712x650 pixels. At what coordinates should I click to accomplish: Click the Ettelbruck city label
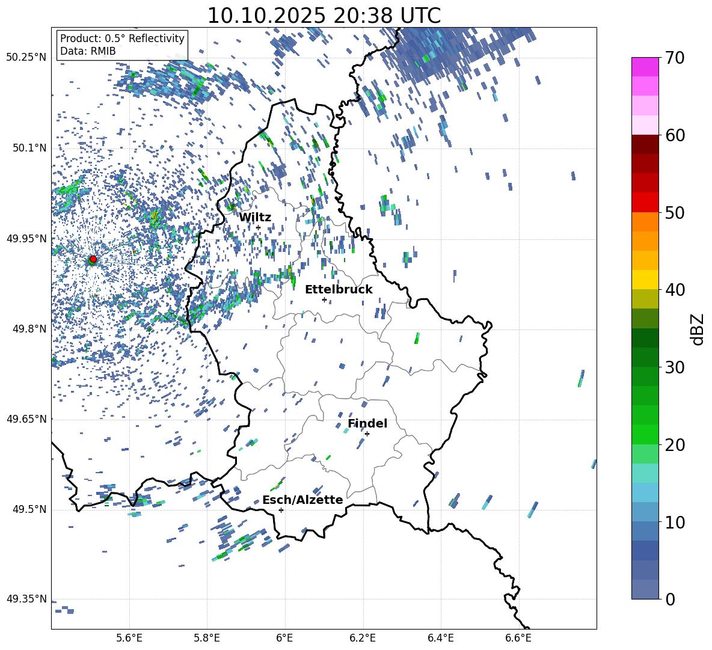click(x=339, y=290)
